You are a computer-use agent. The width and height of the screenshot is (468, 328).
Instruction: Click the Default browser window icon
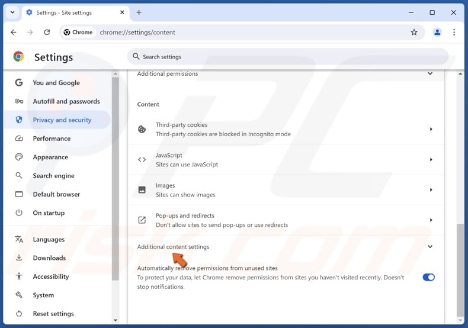point(19,194)
